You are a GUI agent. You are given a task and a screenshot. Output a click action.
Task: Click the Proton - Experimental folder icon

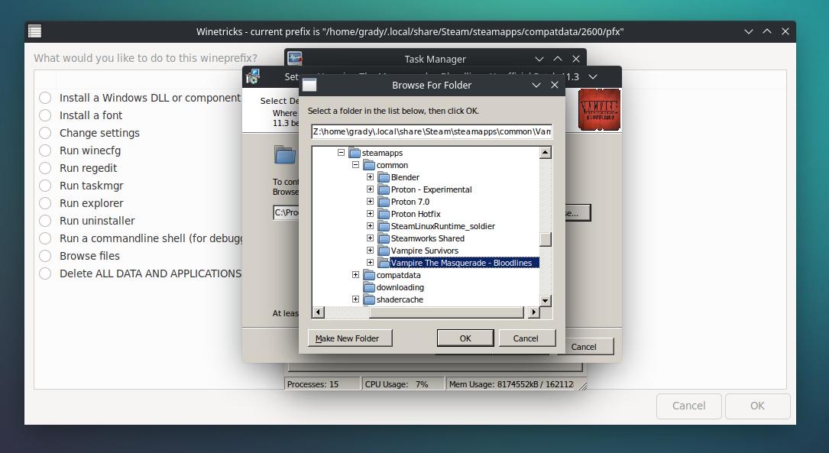(384, 189)
